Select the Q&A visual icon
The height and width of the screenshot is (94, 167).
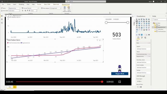(139, 30)
